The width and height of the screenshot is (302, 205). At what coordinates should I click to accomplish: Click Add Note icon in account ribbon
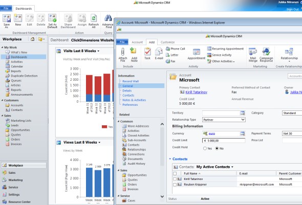(133, 52)
